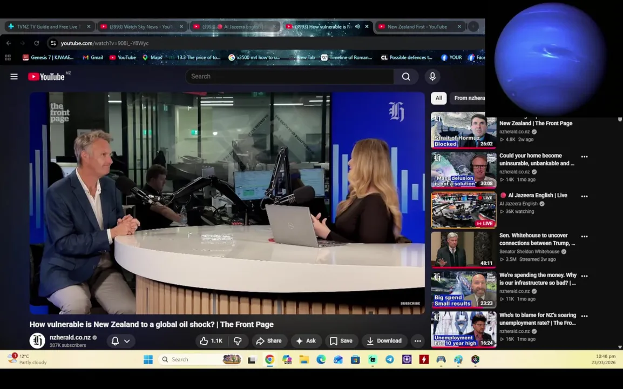Open Could your home become uninsurable title
Viewport: 623px width, 389px height.
(x=537, y=159)
